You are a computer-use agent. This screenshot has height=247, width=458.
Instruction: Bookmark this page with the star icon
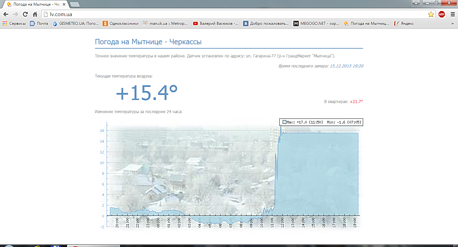[431, 14]
